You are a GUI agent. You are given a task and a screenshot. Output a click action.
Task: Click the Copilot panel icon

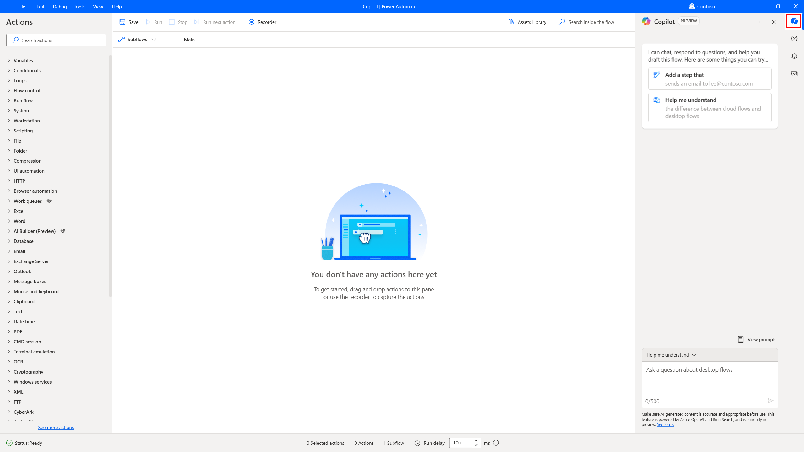[x=794, y=21]
